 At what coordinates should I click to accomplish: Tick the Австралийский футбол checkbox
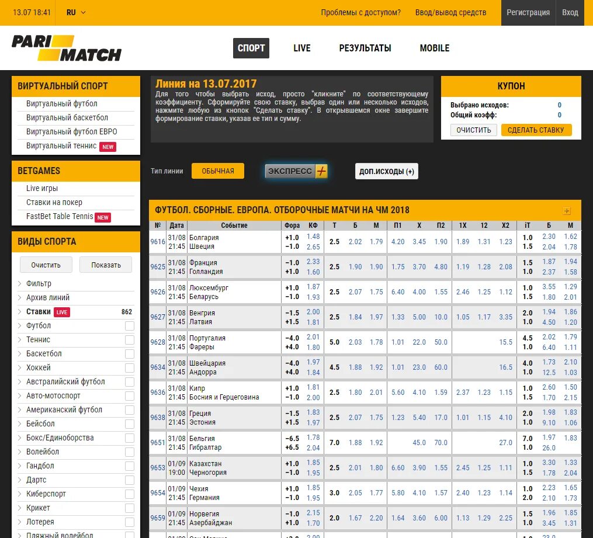point(129,382)
